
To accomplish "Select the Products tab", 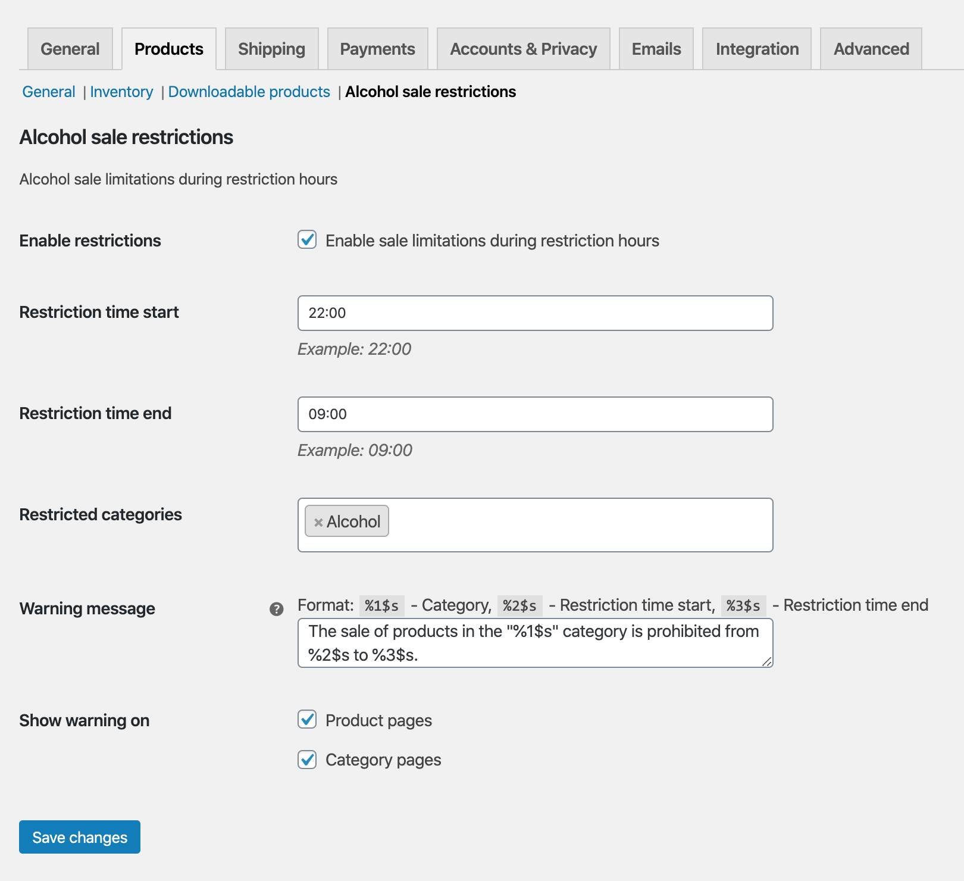I will 169,49.
